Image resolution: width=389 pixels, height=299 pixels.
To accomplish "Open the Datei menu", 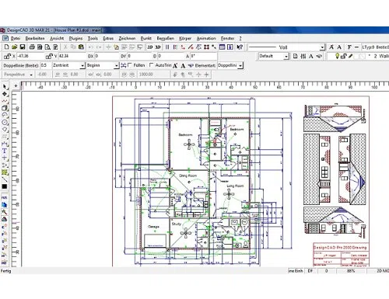I will click(x=16, y=38).
